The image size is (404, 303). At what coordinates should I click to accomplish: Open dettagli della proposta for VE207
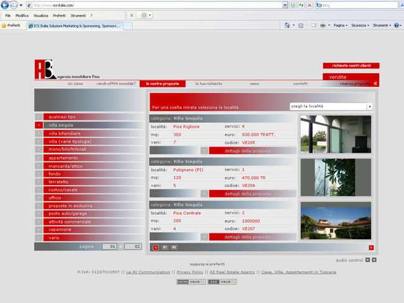pos(252,237)
